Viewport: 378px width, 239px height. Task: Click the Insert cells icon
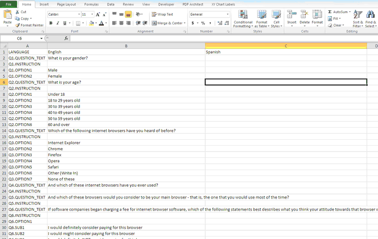[292, 15]
